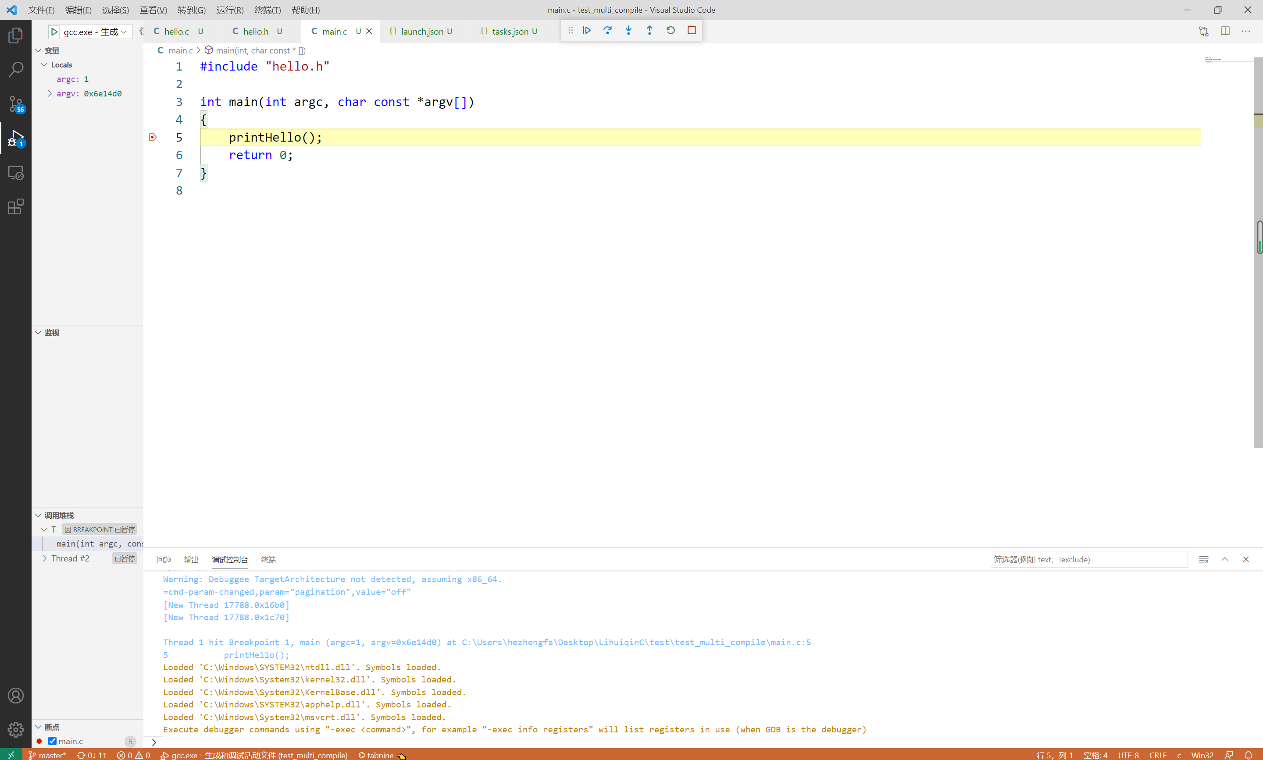Image resolution: width=1263 pixels, height=760 pixels.
Task: Open the Source Control view showing 56 changes
Action: point(16,104)
